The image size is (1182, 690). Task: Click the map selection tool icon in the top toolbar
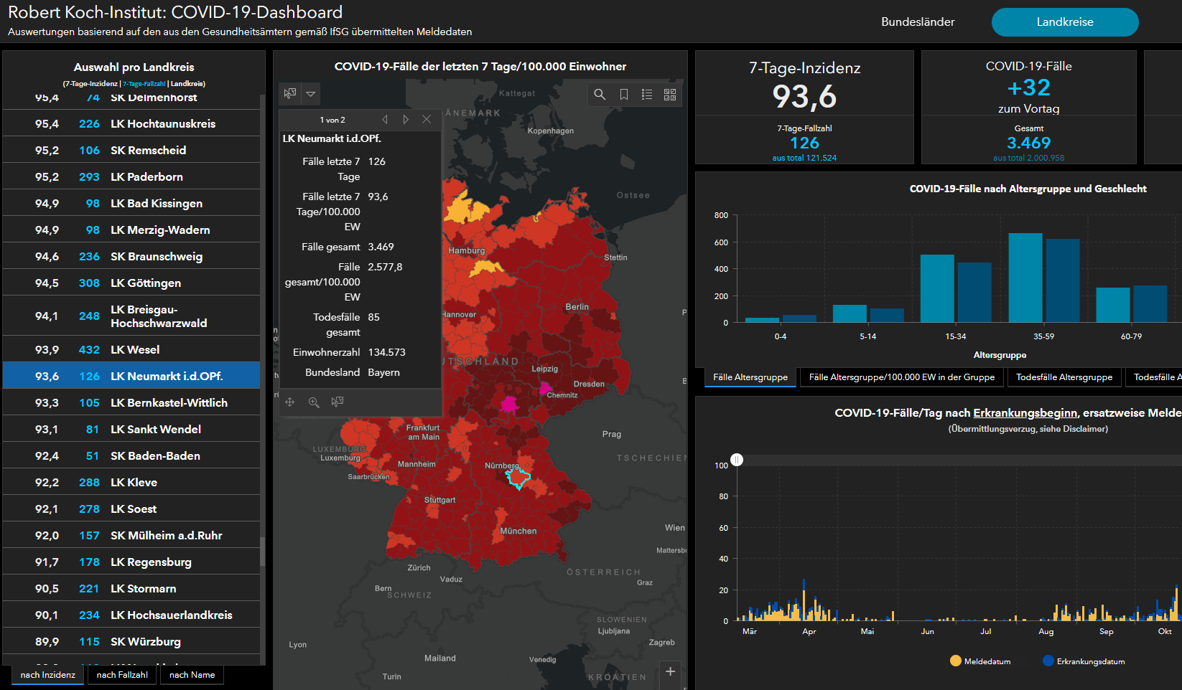[290, 94]
